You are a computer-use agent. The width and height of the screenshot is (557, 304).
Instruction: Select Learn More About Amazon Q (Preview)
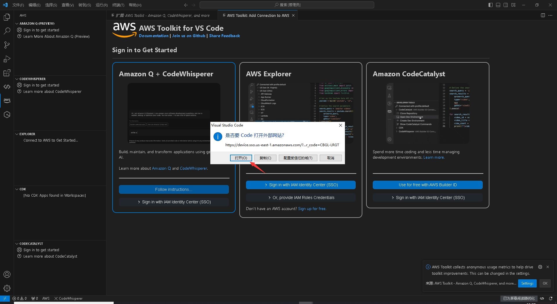57,36
